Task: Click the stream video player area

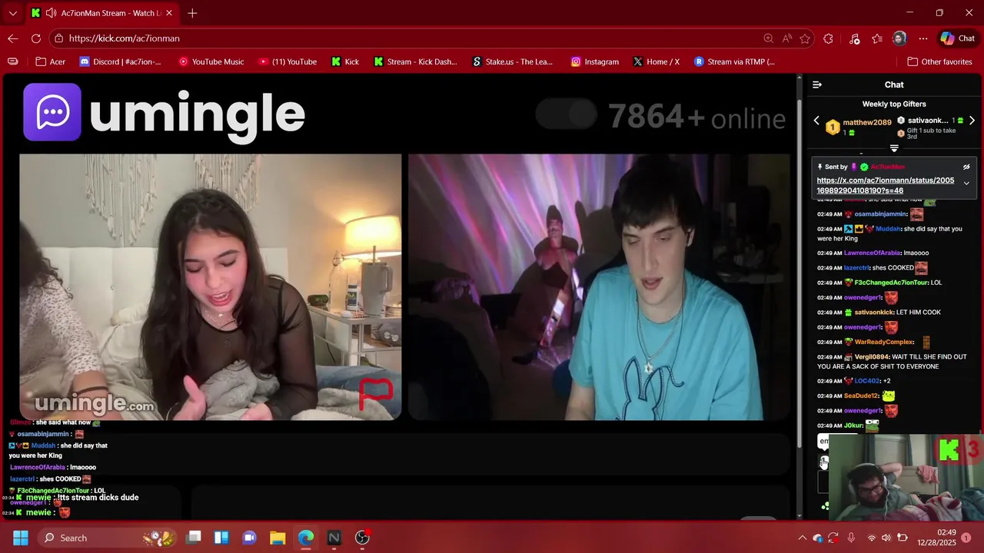Action: click(x=400, y=296)
